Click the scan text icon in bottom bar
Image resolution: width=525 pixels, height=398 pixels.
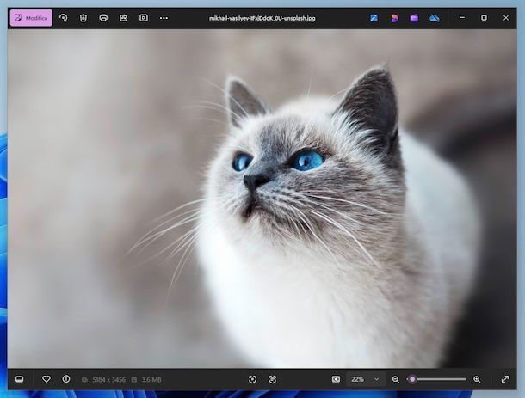click(x=272, y=379)
